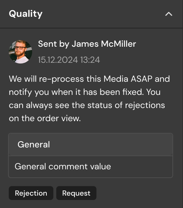Click the 'McMiller' surname in the sender line
Viewport: 183px width, 208px height.
pyautogui.click(x=118, y=44)
